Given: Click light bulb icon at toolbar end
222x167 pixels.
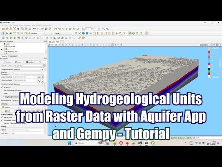Looking at the screenshot, I should (147, 33).
